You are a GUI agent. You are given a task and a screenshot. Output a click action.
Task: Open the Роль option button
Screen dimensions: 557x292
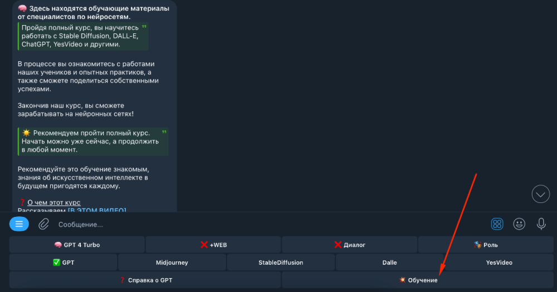[486, 245]
